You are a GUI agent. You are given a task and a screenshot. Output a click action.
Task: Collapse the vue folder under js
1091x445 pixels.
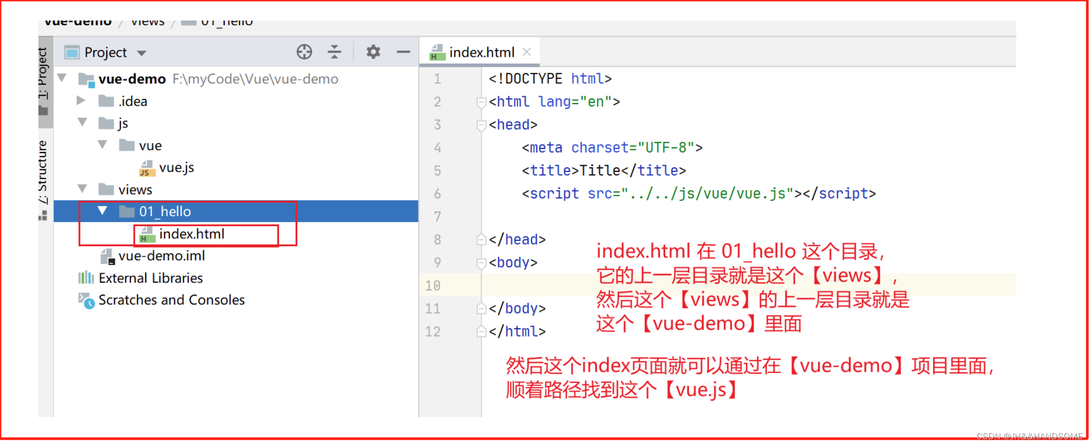(x=103, y=145)
